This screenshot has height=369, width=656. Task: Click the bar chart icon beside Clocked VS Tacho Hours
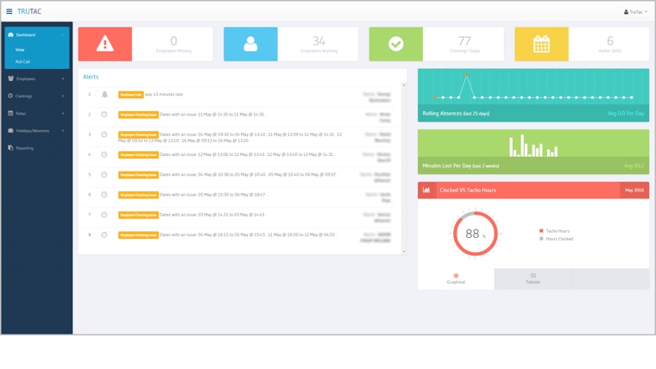pos(426,190)
